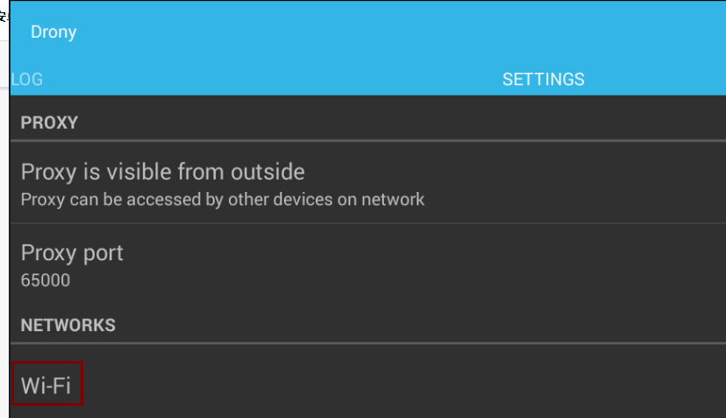
Task: Click the divider line below the PROXY header
Action: tap(368, 140)
